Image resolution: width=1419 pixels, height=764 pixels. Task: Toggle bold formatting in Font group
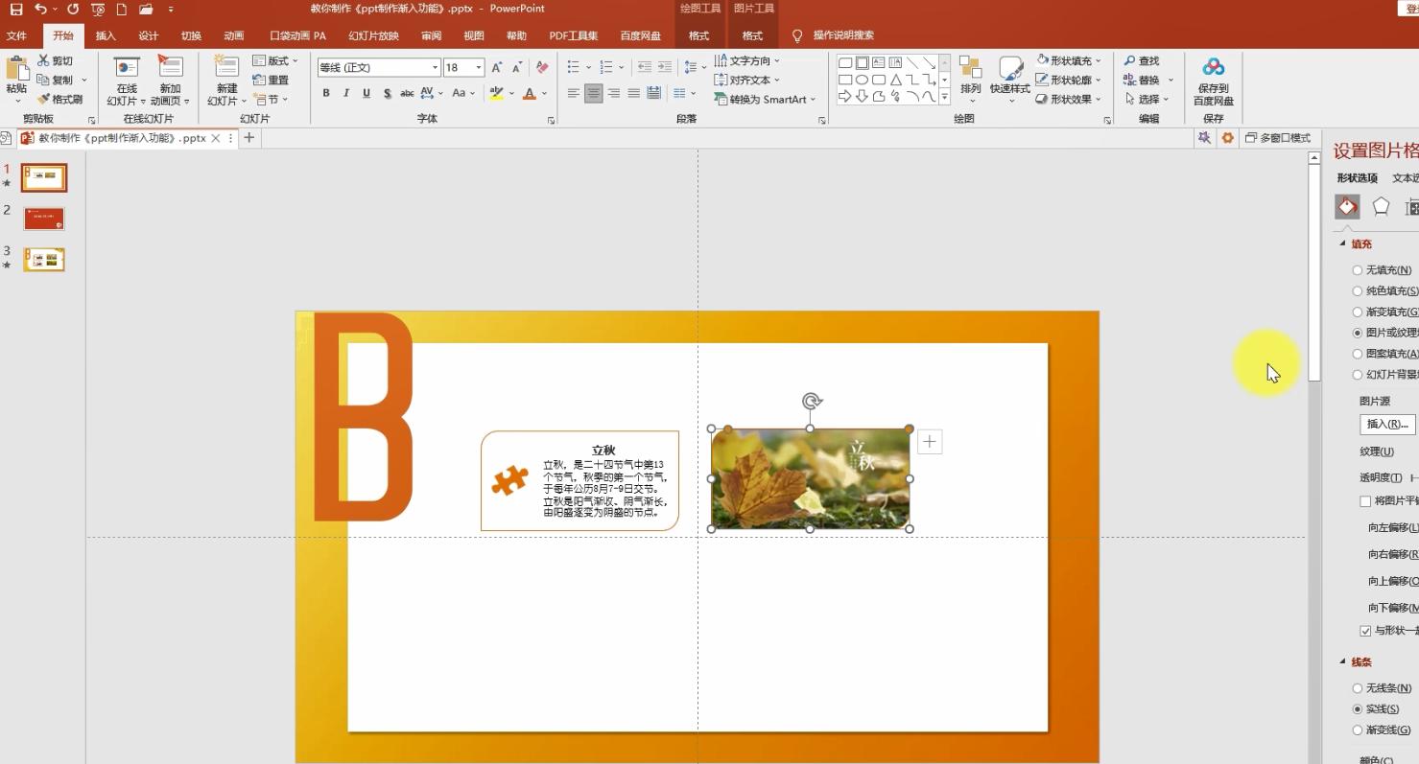[x=326, y=93]
